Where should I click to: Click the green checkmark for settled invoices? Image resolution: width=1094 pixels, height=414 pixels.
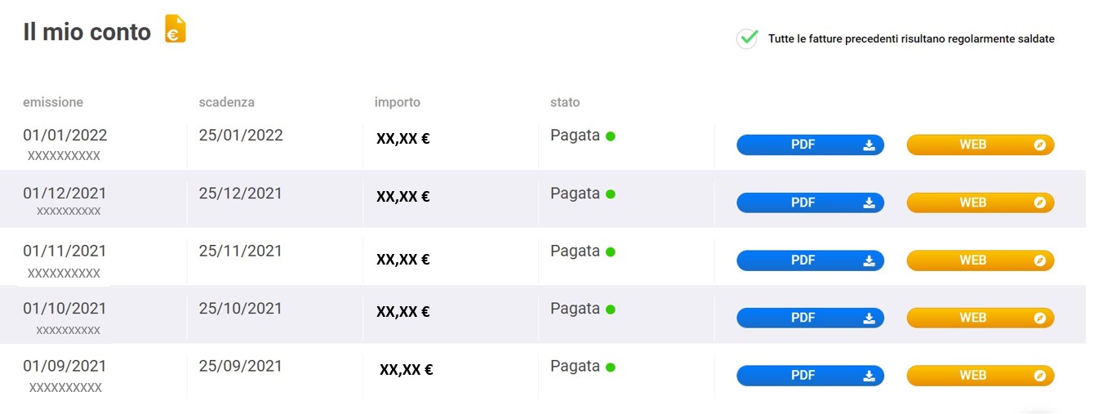pos(747,38)
